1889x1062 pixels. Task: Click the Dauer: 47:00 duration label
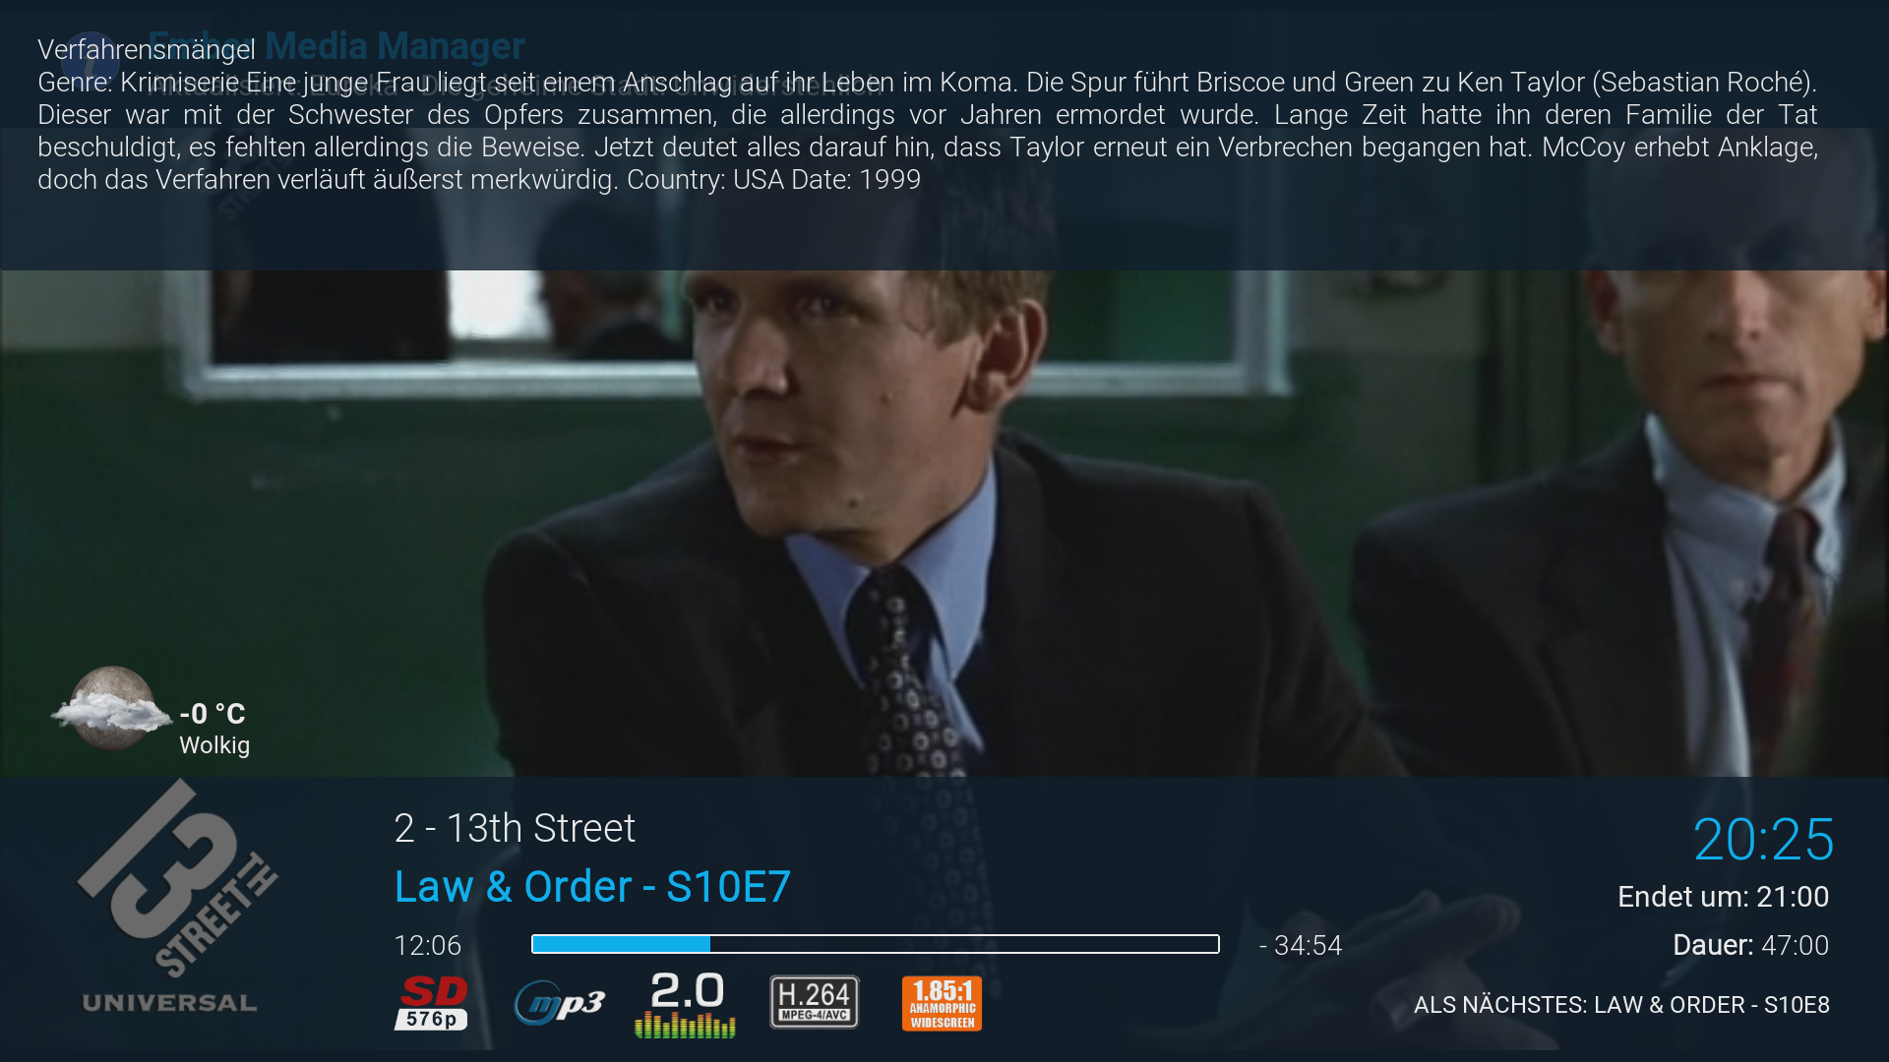point(1751,945)
